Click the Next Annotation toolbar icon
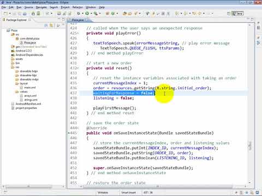 pos(177,14)
